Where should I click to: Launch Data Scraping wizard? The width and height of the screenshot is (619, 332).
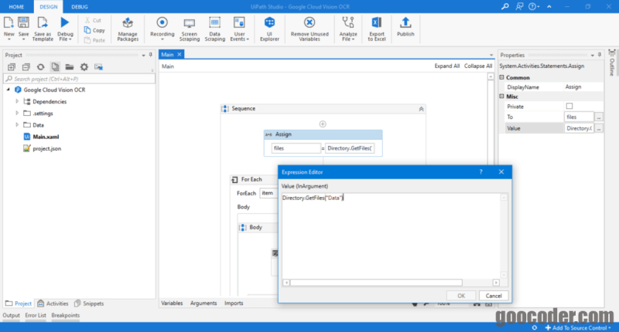215,29
